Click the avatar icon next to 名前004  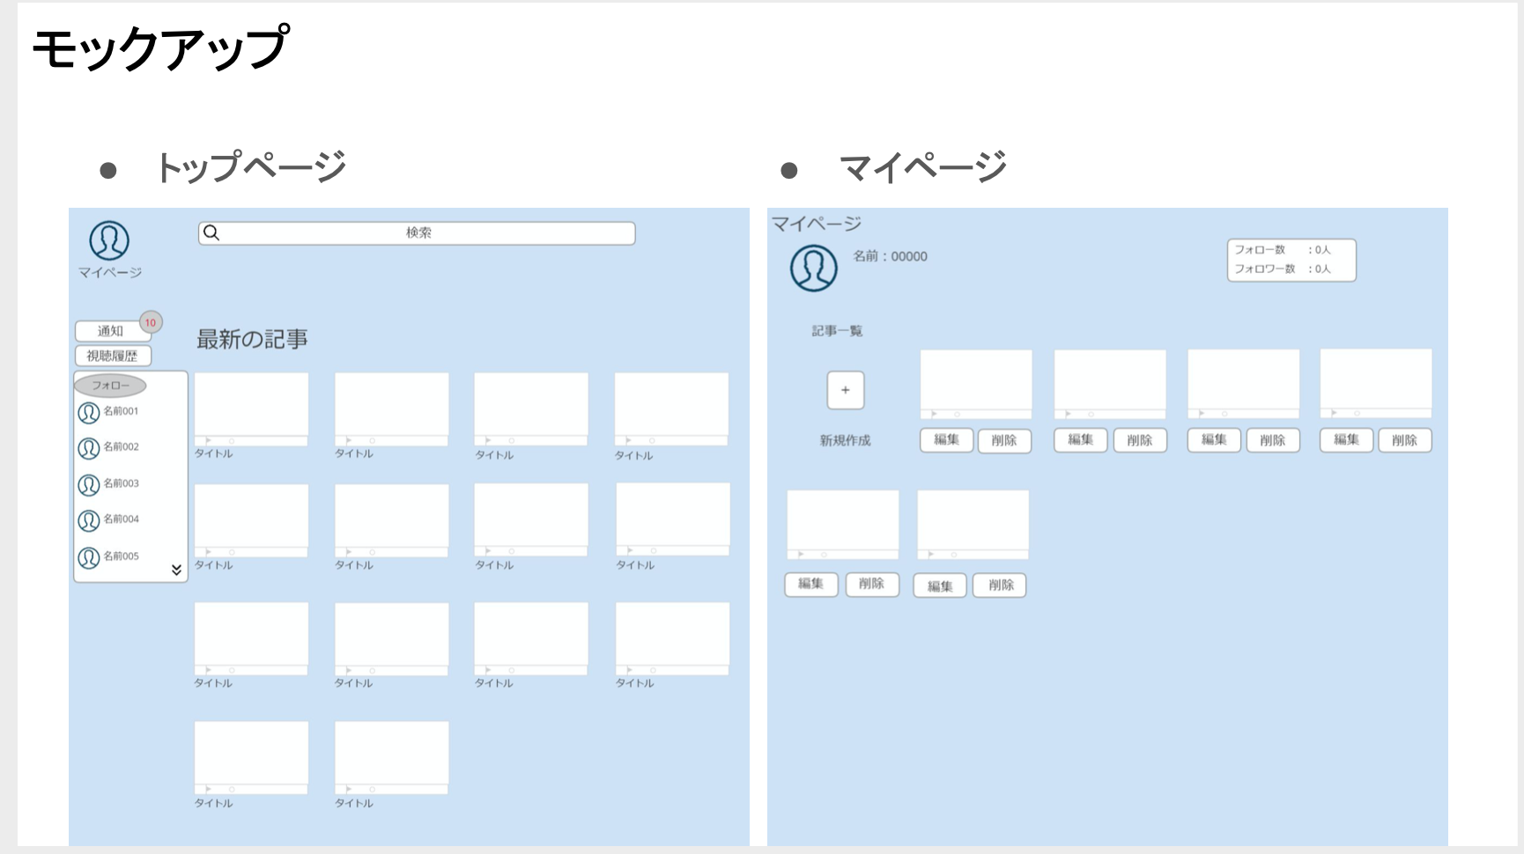[x=89, y=520]
